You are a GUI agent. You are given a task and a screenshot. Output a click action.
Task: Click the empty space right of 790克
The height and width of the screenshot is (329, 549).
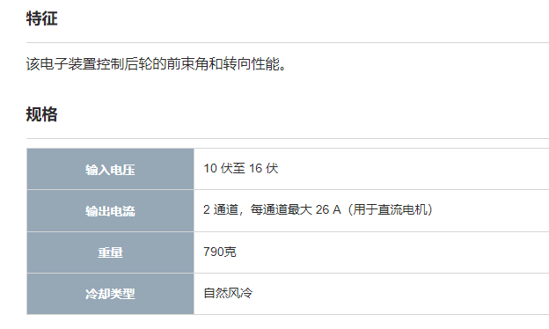(392, 252)
